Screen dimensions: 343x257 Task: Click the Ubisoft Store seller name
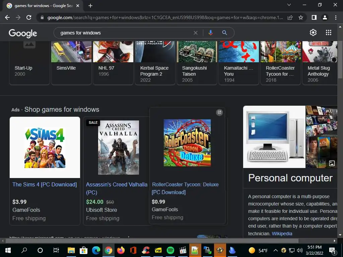click(x=101, y=210)
